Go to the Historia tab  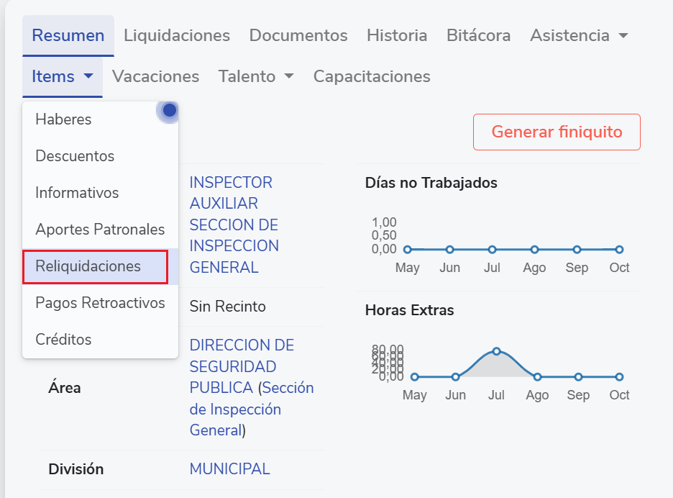(397, 35)
